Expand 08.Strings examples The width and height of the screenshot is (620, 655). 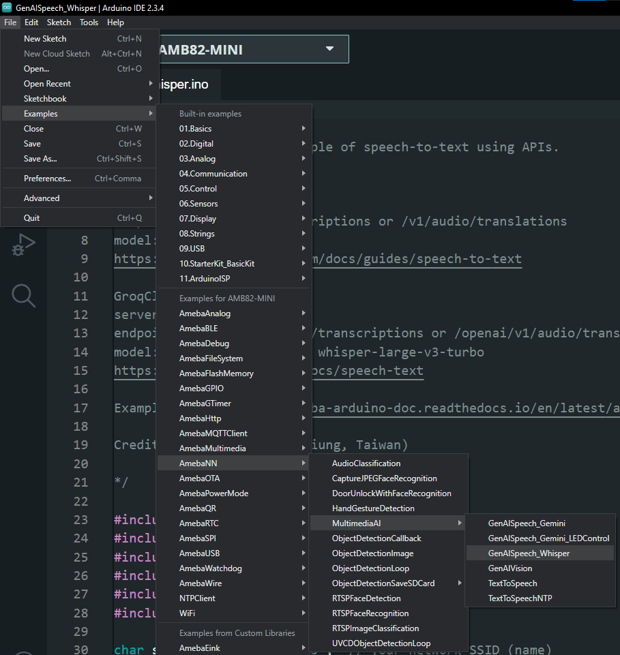click(x=234, y=234)
